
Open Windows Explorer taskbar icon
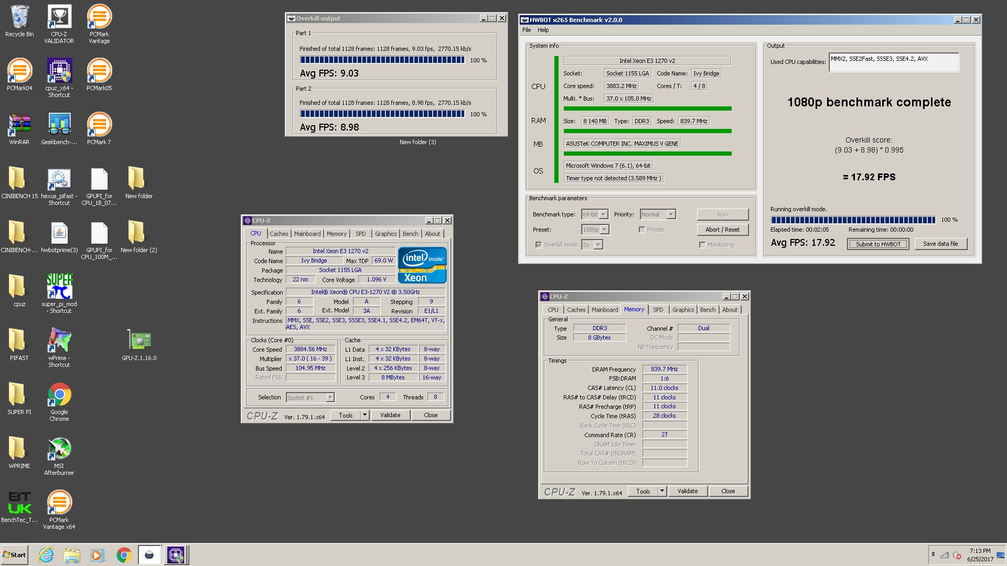[x=72, y=555]
